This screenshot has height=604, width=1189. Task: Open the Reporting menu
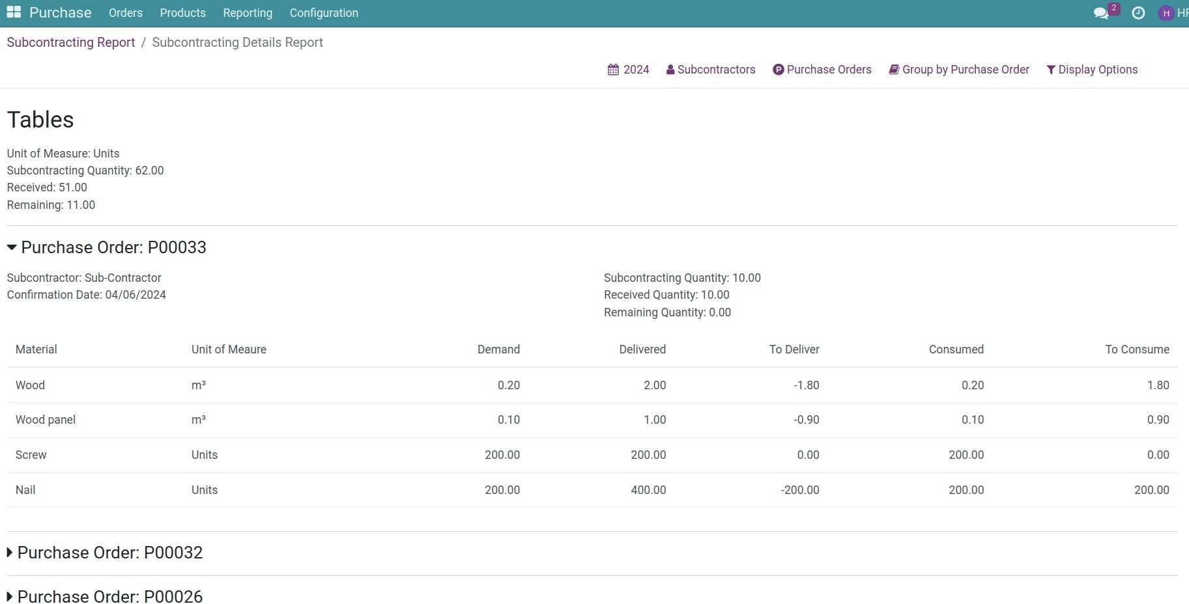[248, 13]
